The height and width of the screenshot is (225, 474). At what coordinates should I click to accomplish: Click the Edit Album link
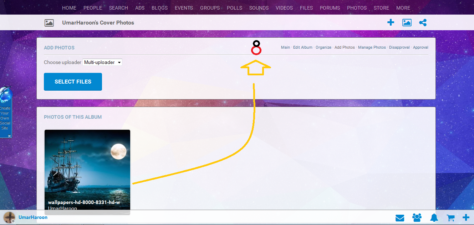pyautogui.click(x=302, y=48)
